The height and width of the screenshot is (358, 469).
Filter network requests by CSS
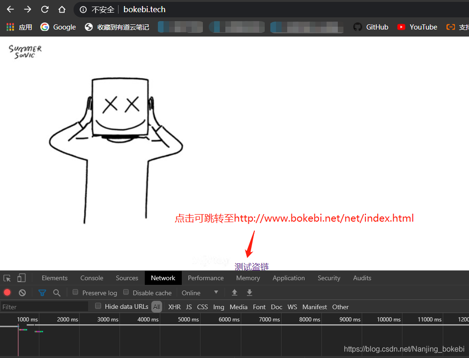pyautogui.click(x=202, y=307)
